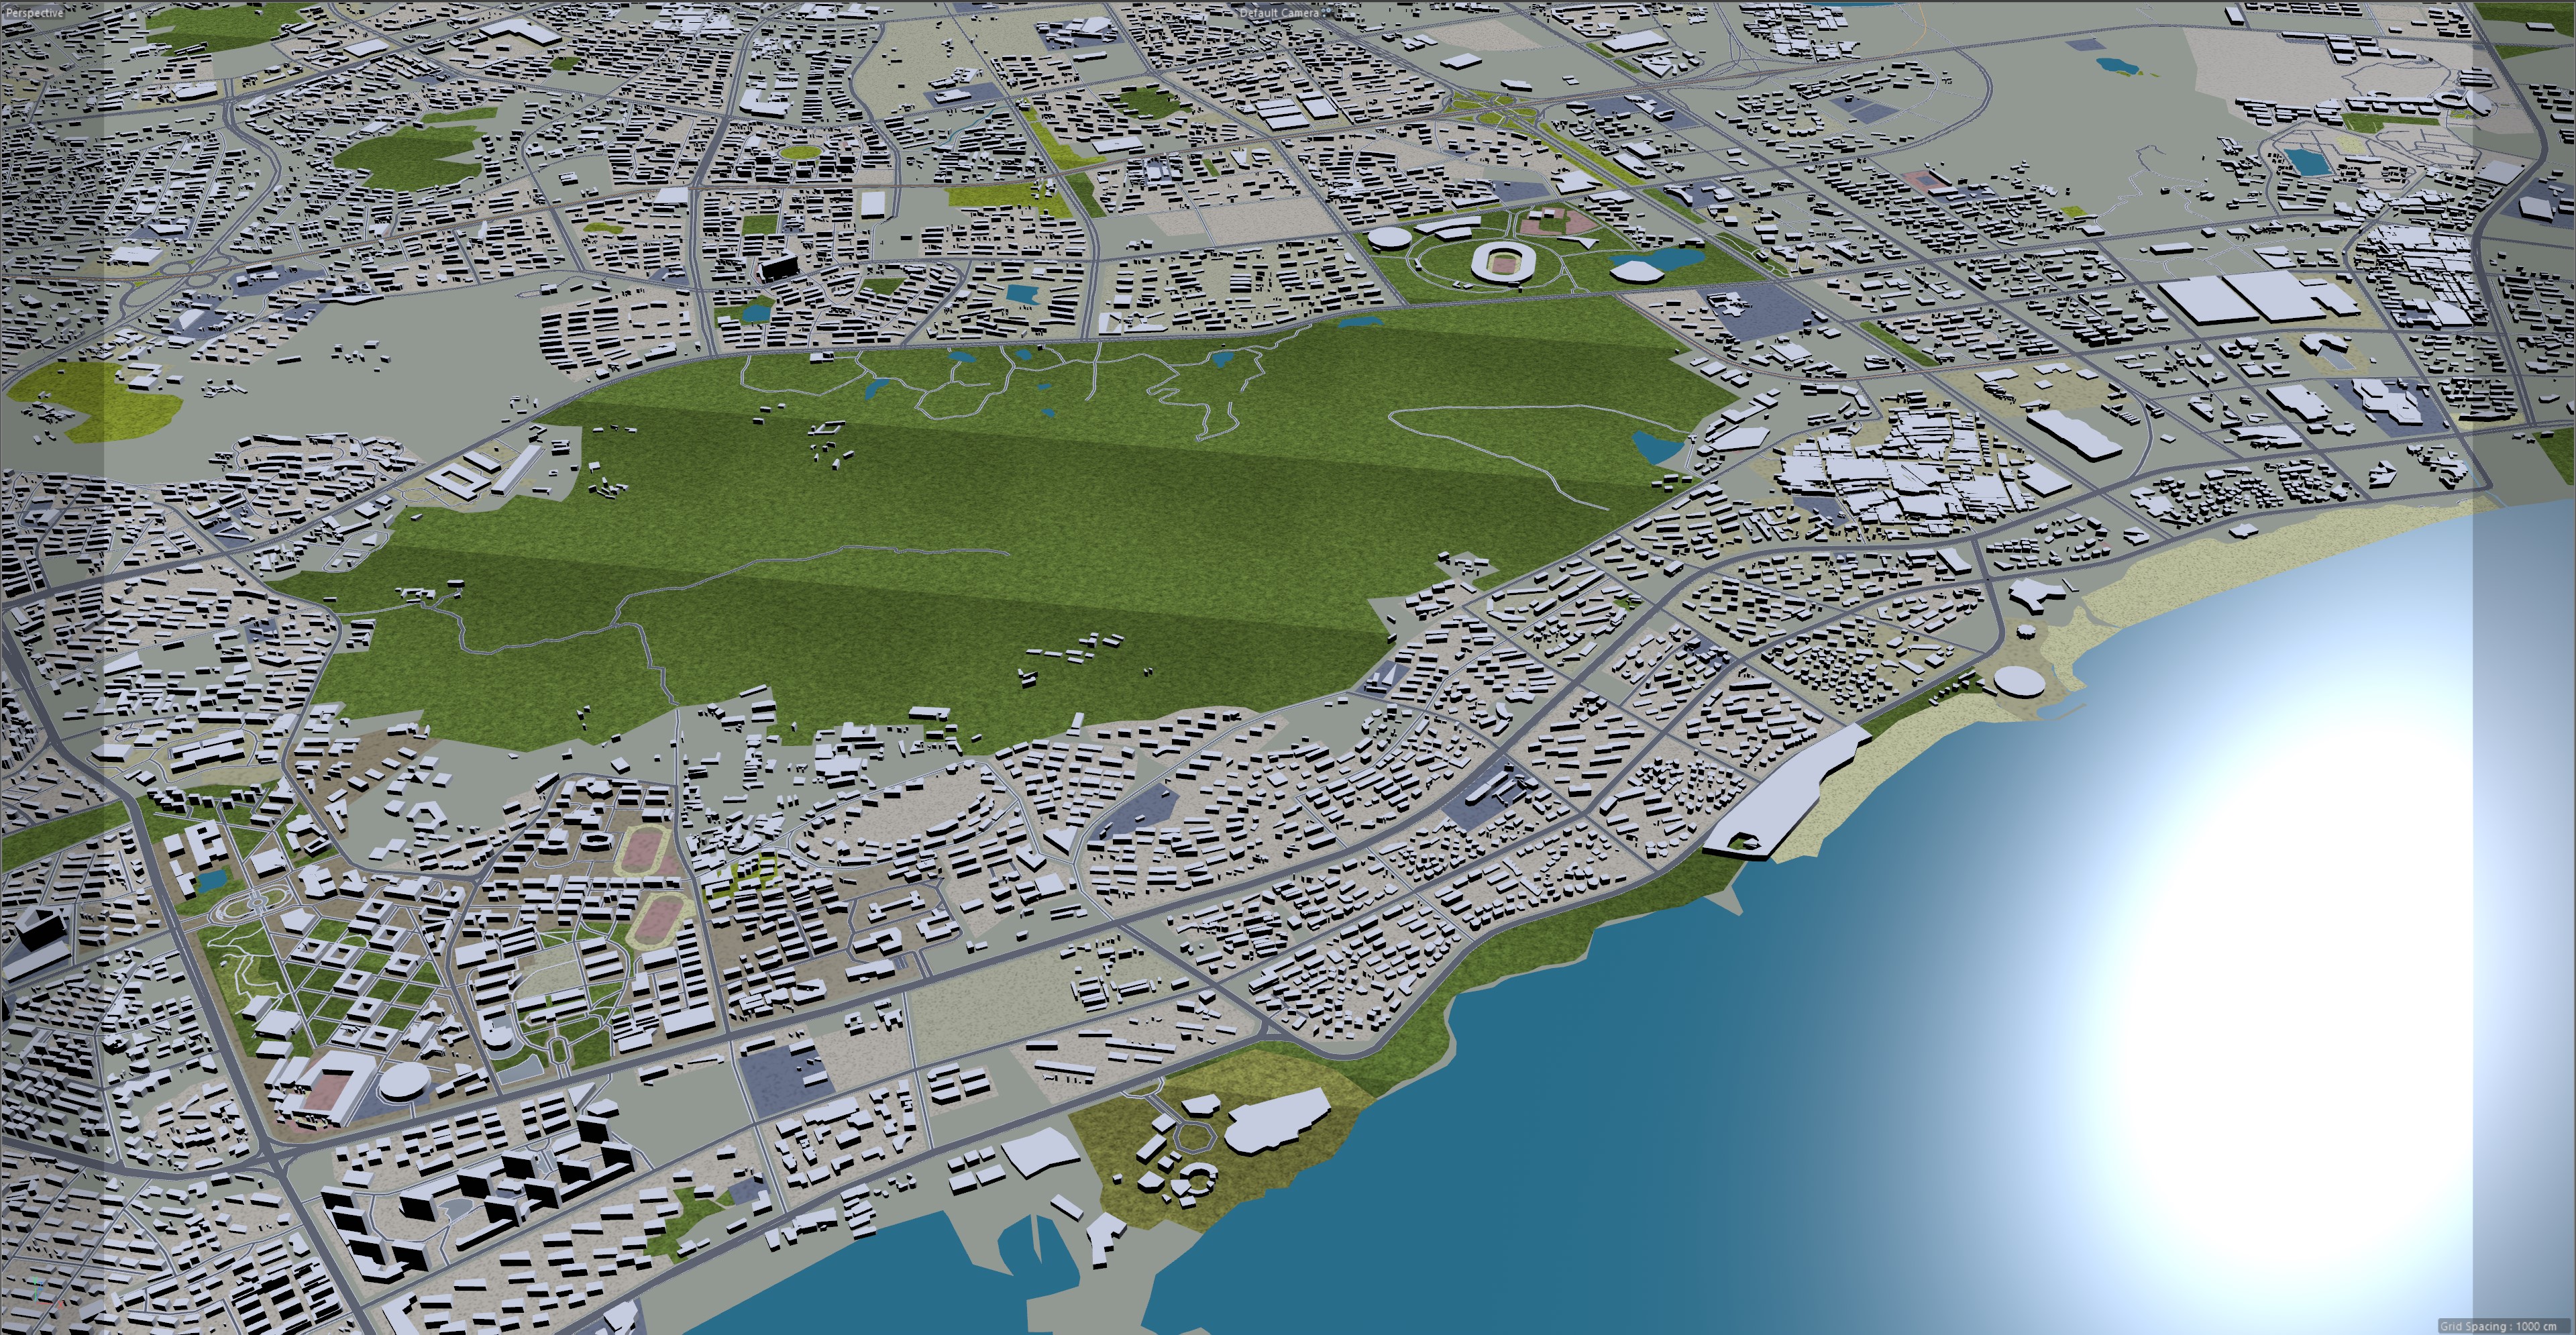This screenshot has height=1335, width=2576.
Task: Select the upper red running track
Action: 644,849
